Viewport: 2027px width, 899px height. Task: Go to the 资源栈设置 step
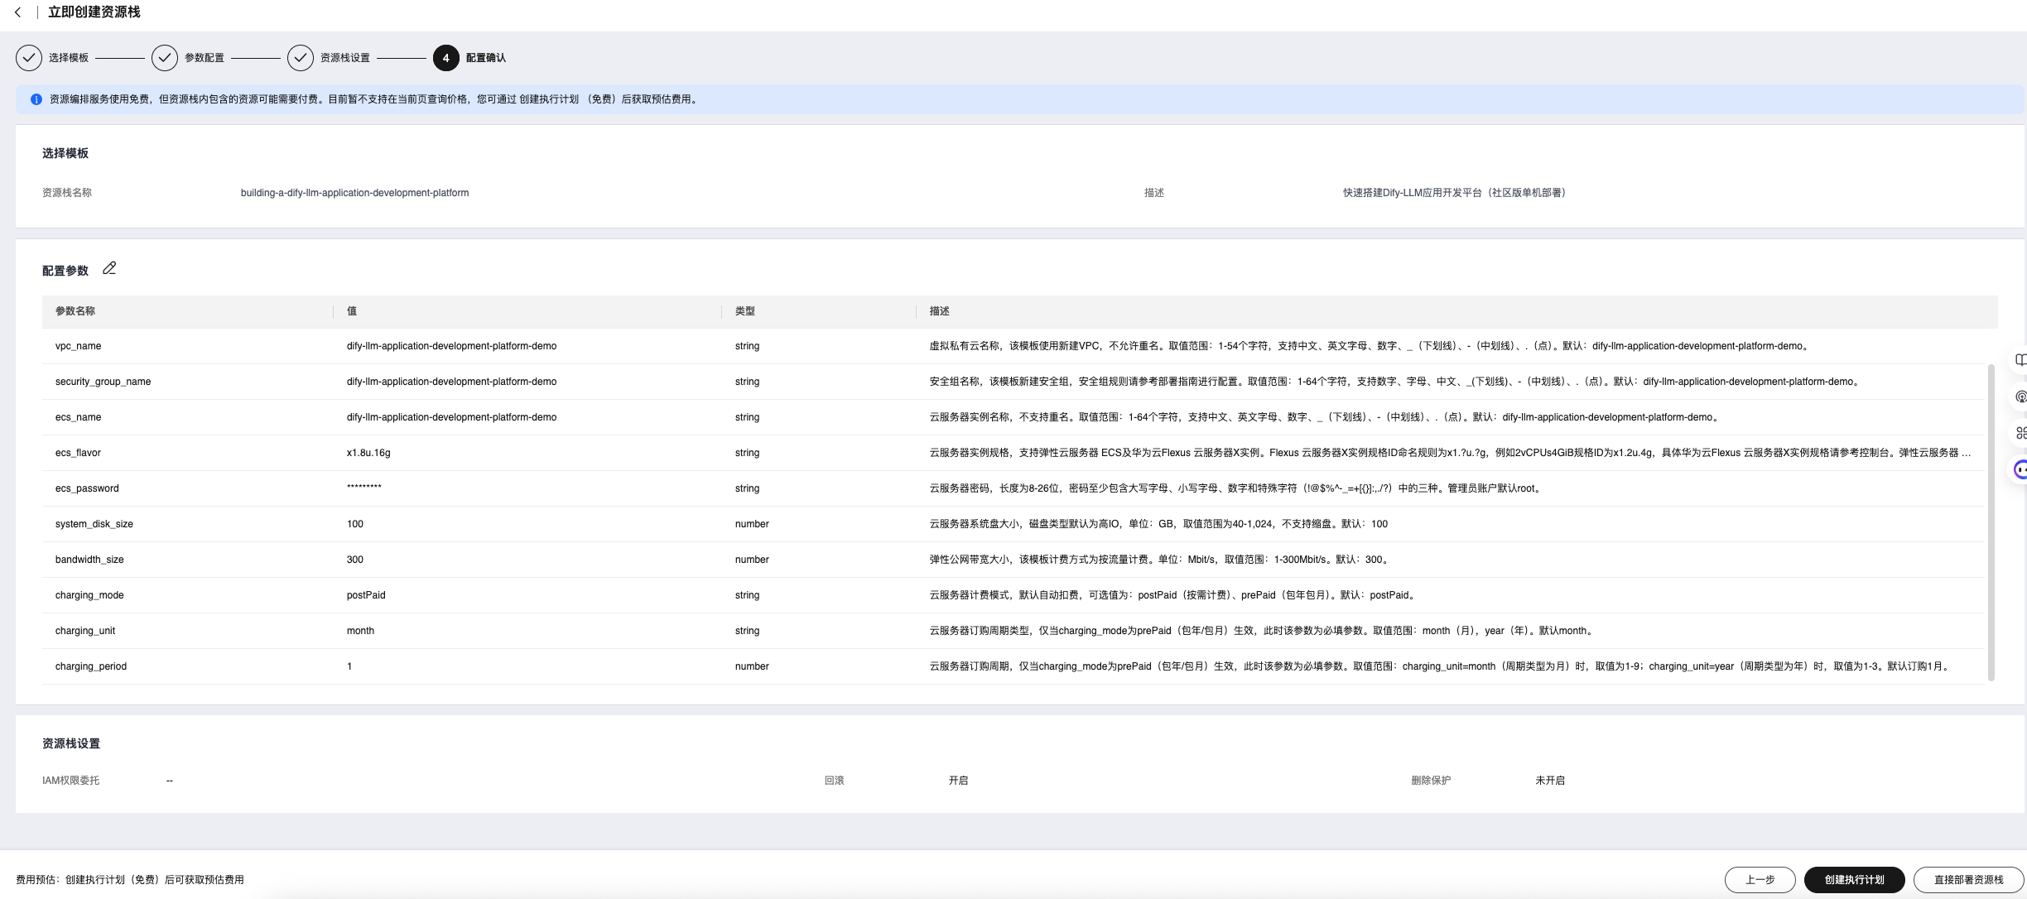pyautogui.click(x=301, y=58)
